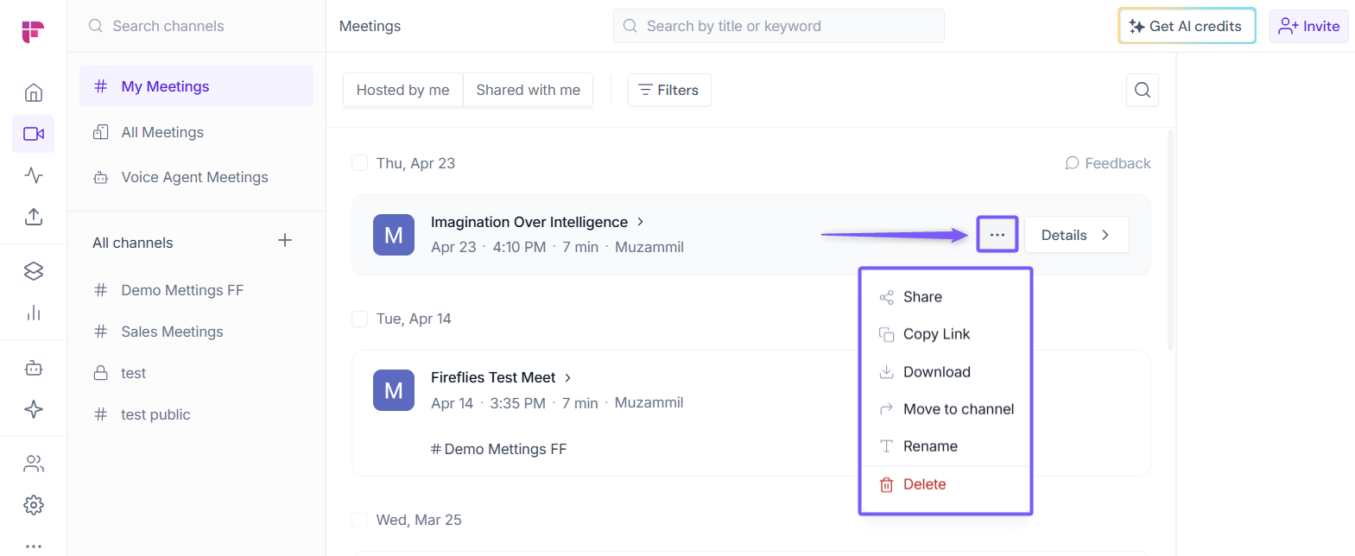The image size is (1355, 556).
Task: Click the meetings list scrollbar
Action: (x=1170, y=240)
